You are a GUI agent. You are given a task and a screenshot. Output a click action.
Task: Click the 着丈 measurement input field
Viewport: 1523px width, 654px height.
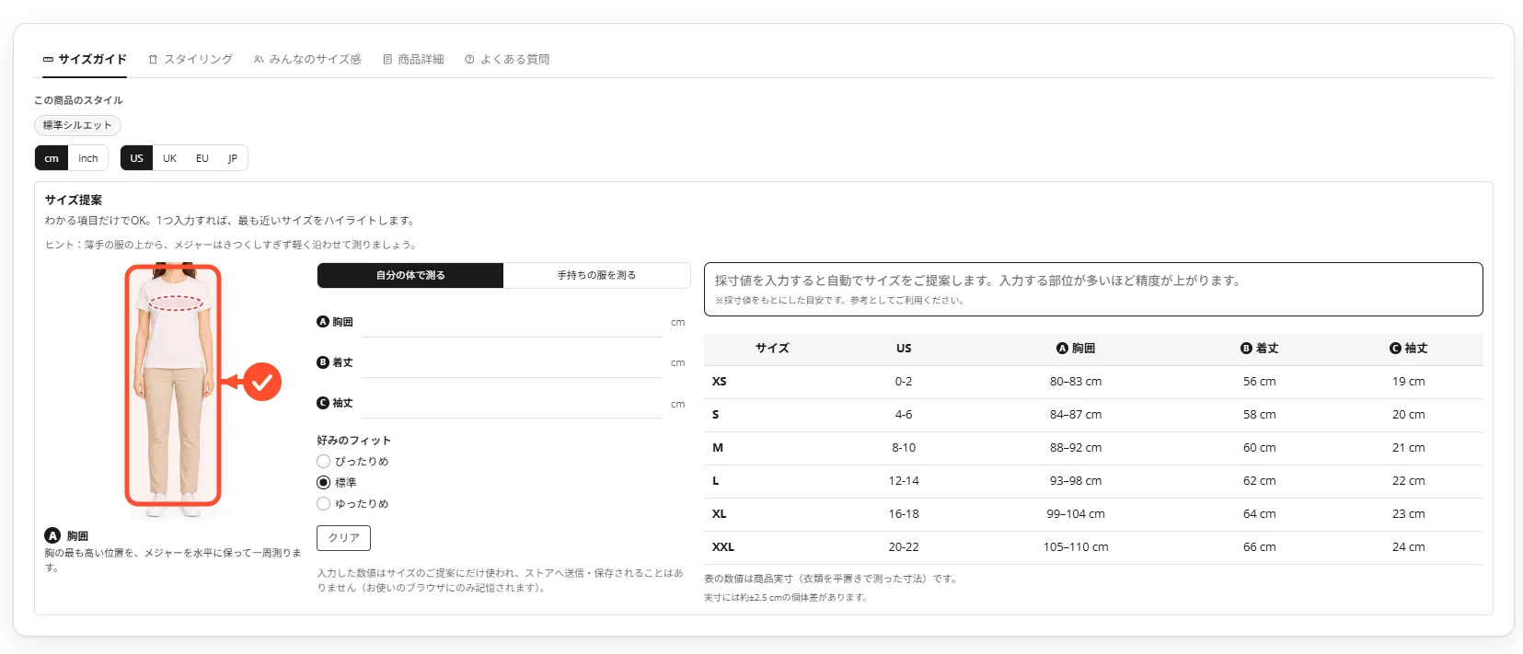[x=512, y=363]
